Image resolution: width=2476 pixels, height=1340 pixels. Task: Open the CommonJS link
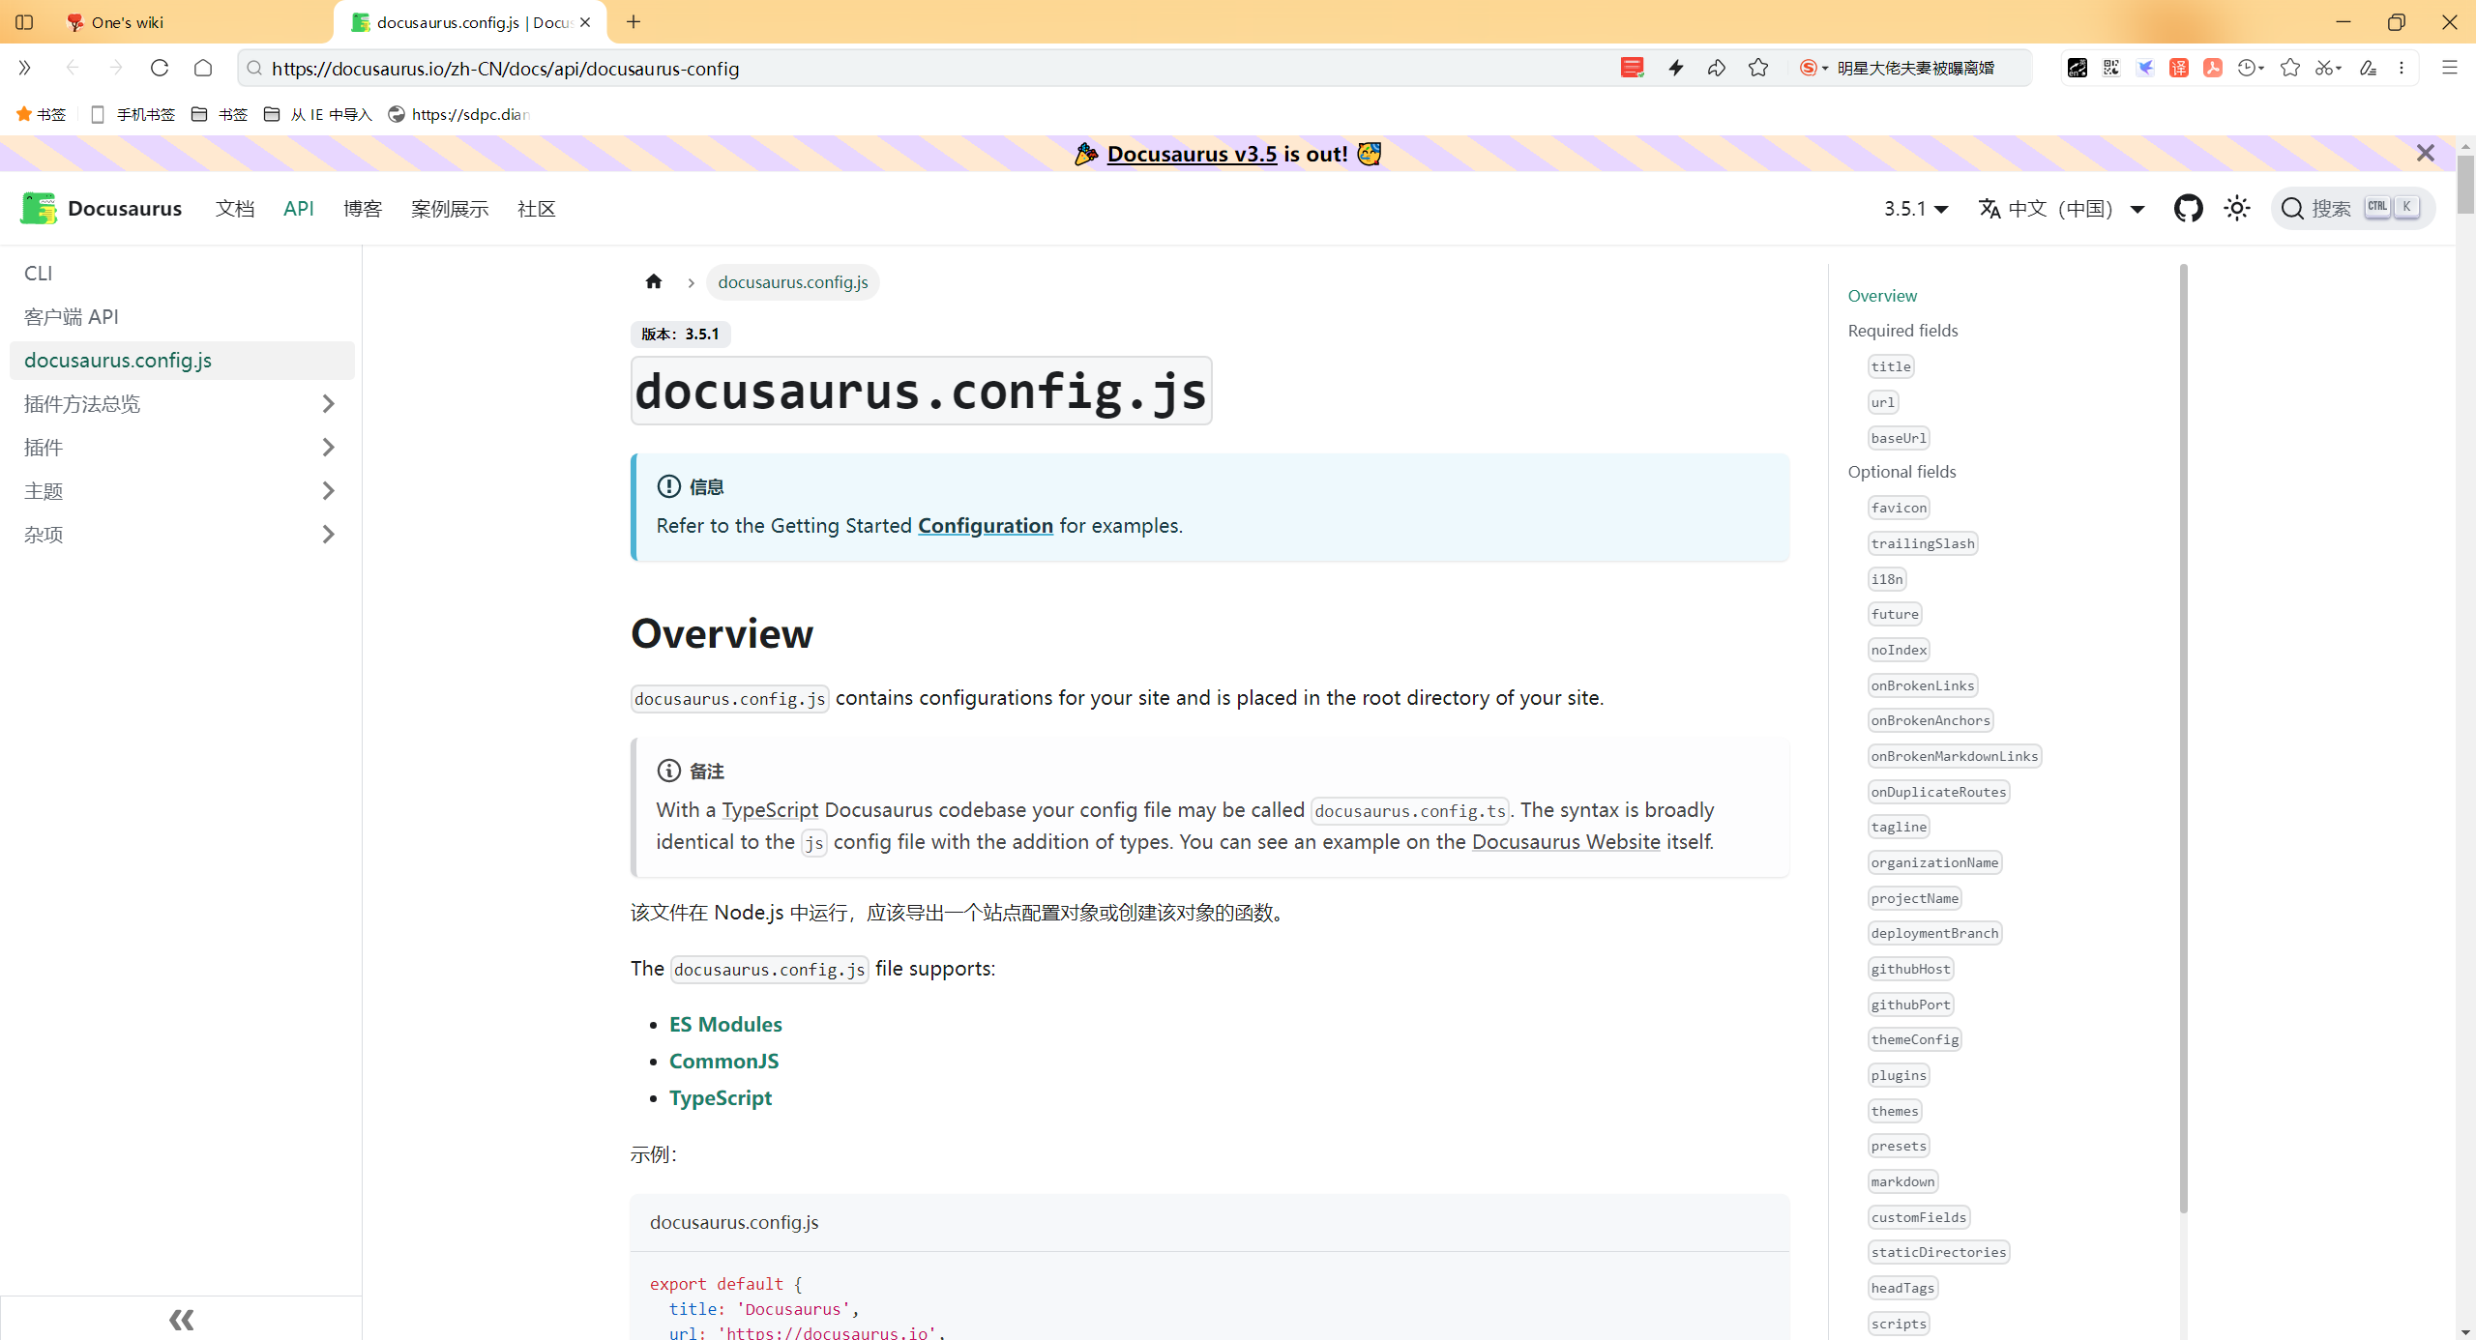pos(723,1062)
